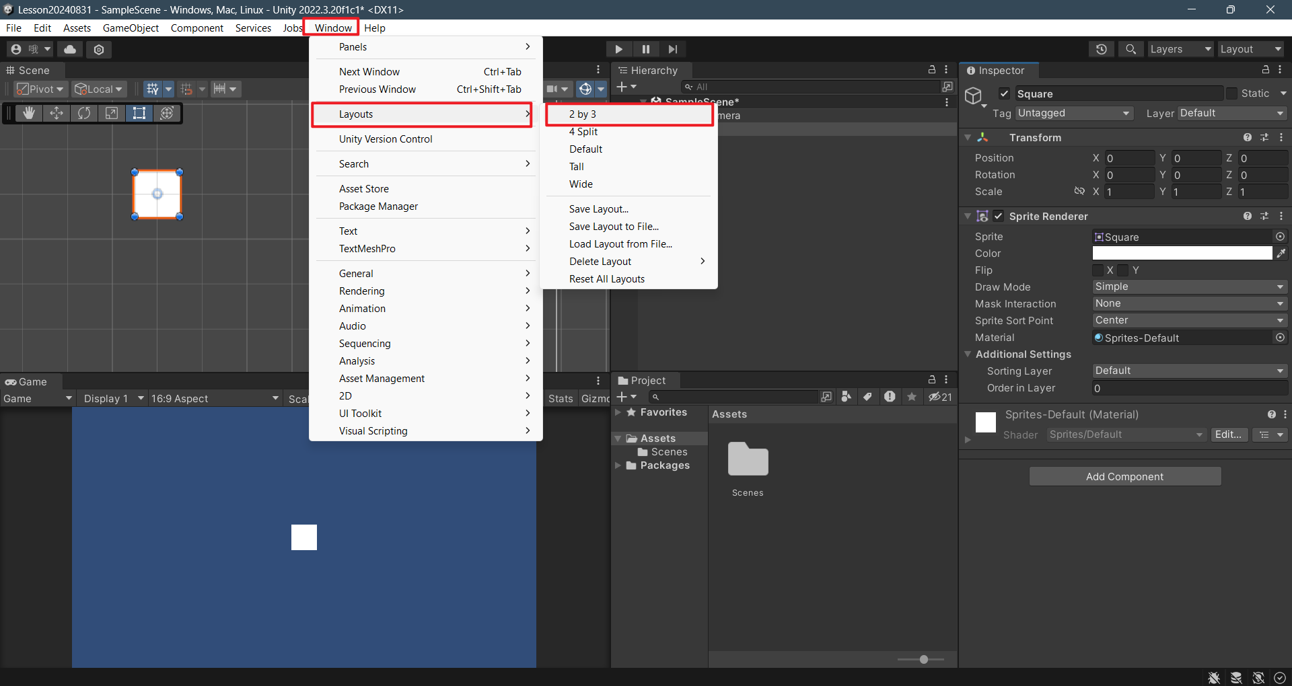The height and width of the screenshot is (686, 1292).
Task: Open Package Manager from Window menu
Action: [x=378, y=206]
